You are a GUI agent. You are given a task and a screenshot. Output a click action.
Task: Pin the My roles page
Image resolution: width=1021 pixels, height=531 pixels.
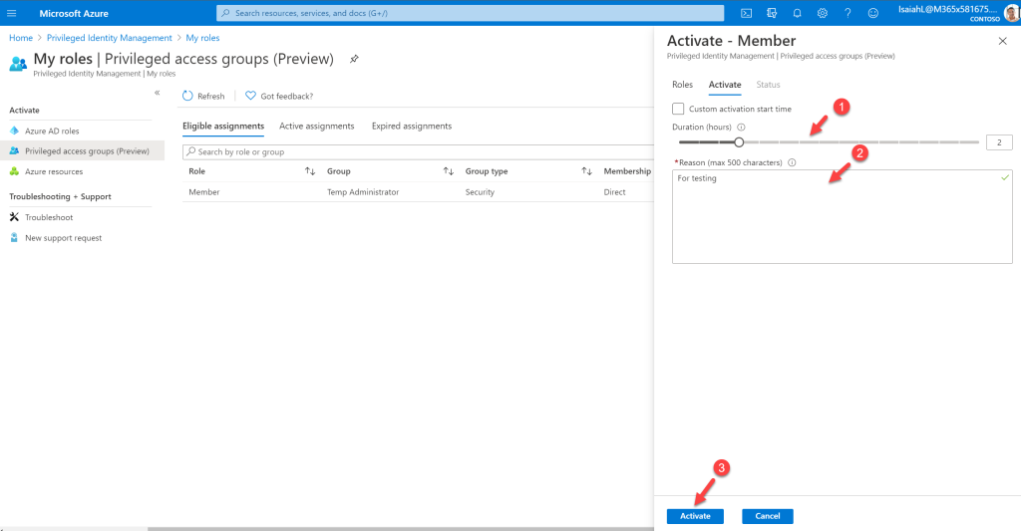(354, 59)
